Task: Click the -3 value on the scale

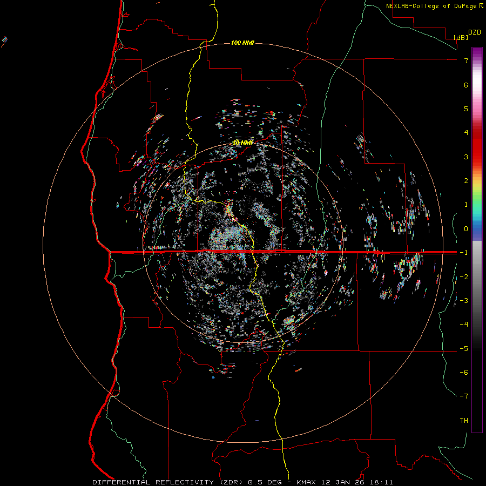Action: [464, 300]
